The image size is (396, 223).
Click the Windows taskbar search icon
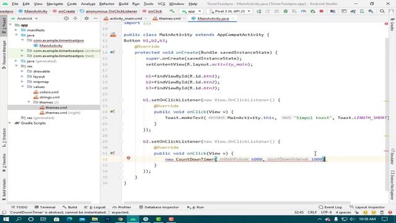click(19, 219)
